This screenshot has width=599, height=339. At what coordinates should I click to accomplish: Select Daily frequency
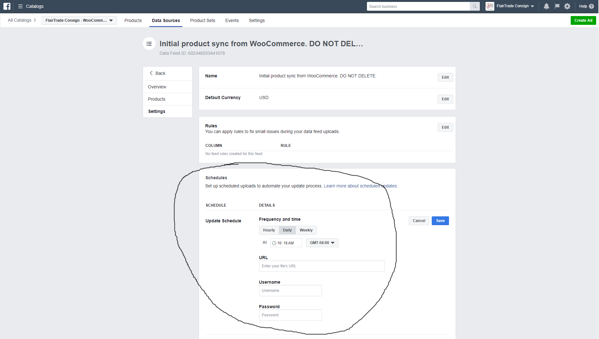pos(287,230)
